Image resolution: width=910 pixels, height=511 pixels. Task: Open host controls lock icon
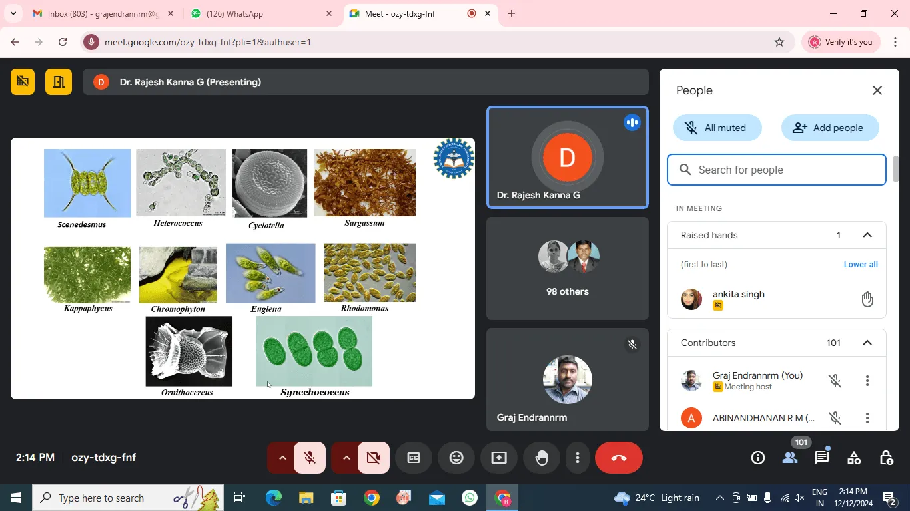[x=886, y=458]
